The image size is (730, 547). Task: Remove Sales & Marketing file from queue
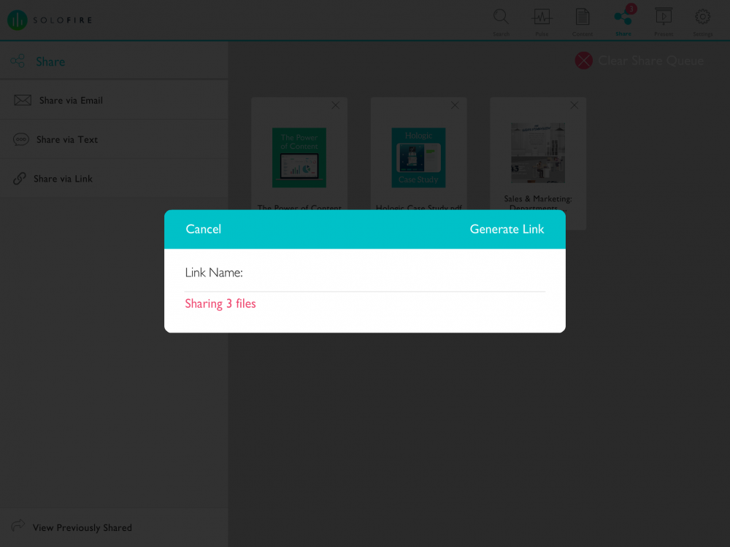click(x=574, y=106)
